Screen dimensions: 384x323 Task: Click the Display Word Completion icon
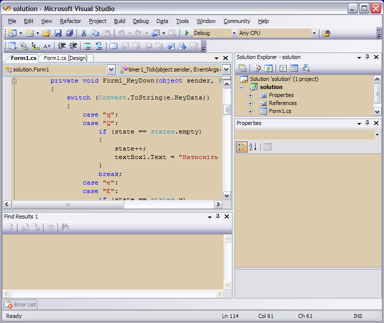(x=47, y=46)
